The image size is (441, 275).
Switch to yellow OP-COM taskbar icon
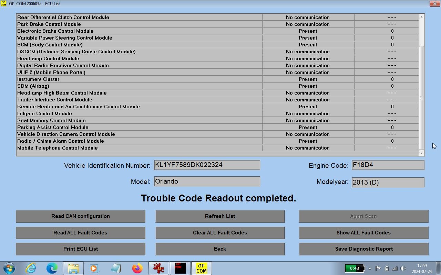click(x=201, y=268)
